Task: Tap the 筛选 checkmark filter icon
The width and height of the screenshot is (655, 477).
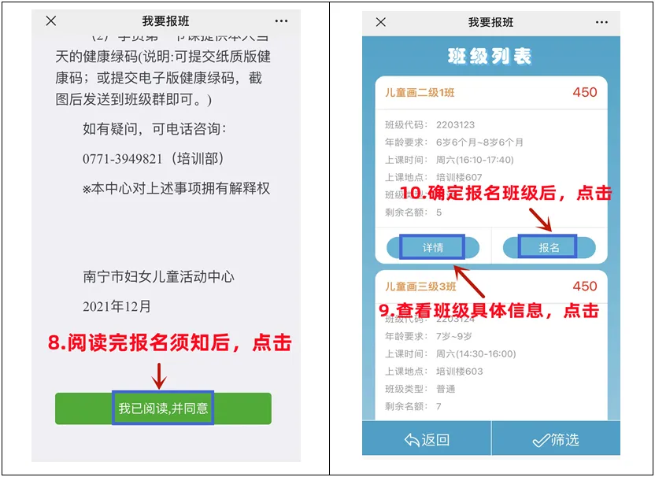Action: point(541,440)
